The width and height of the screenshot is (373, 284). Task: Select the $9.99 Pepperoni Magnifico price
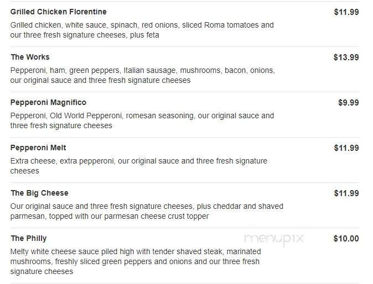pyautogui.click(x=348, y=102)
